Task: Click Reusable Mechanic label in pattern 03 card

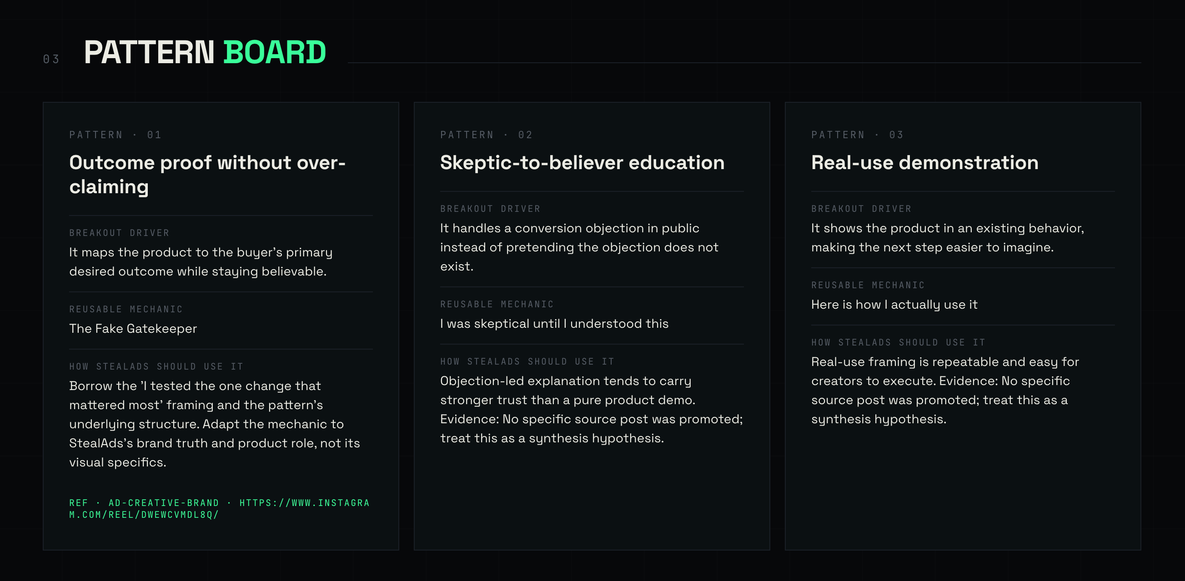Action: tap(868, 285)
